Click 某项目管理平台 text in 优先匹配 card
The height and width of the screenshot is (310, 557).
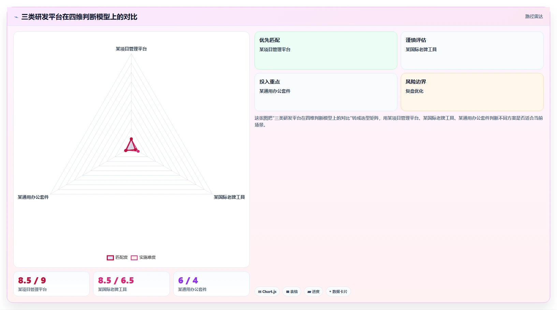click(x=275, y=49)
